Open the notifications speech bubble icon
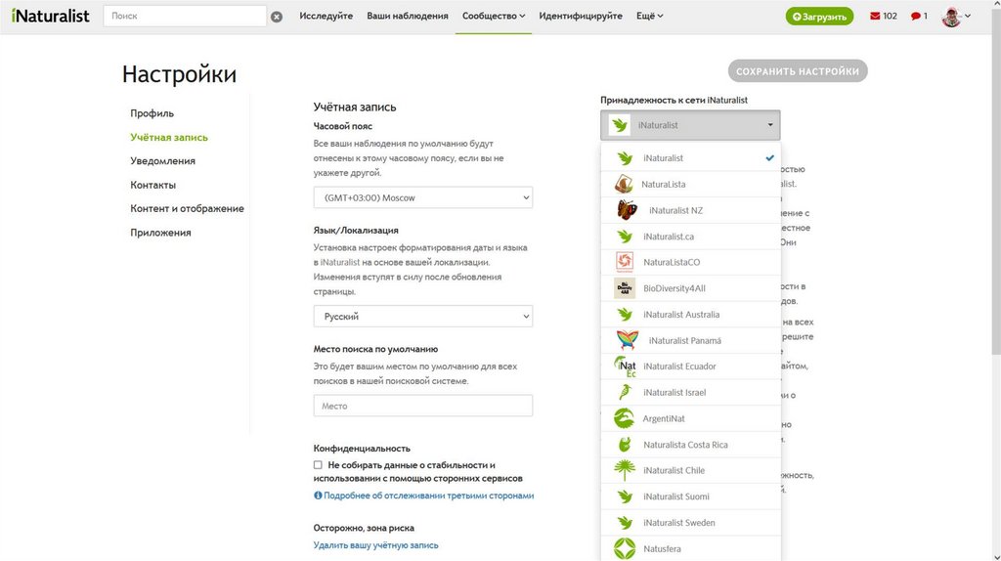Screen dimensions: 1001x561 (916, 17)
